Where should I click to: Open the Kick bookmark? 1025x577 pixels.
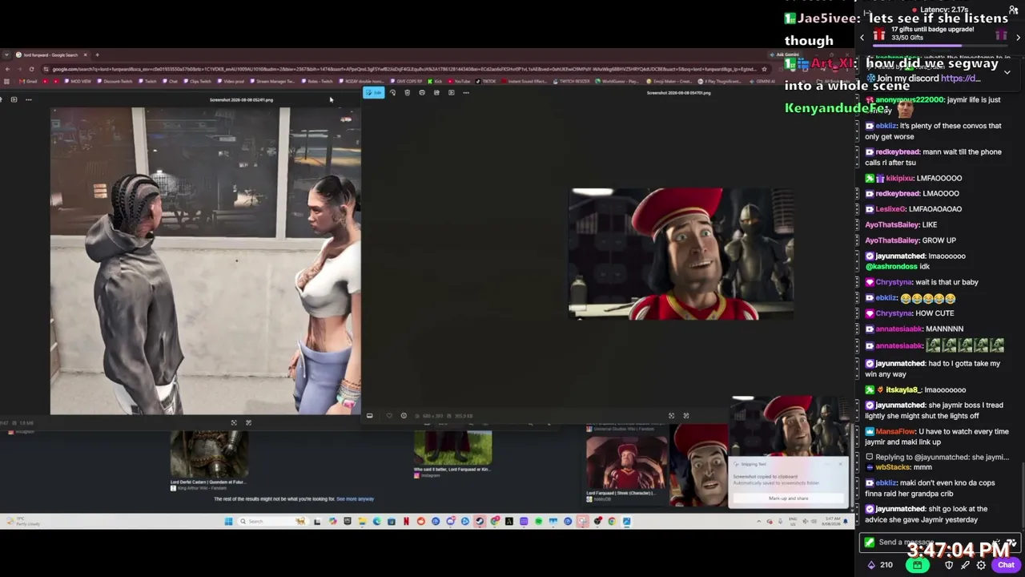click(436, 82)
